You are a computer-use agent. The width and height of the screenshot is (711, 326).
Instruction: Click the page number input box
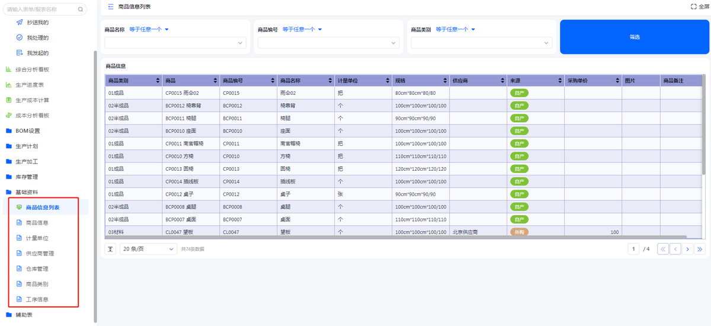634,249
